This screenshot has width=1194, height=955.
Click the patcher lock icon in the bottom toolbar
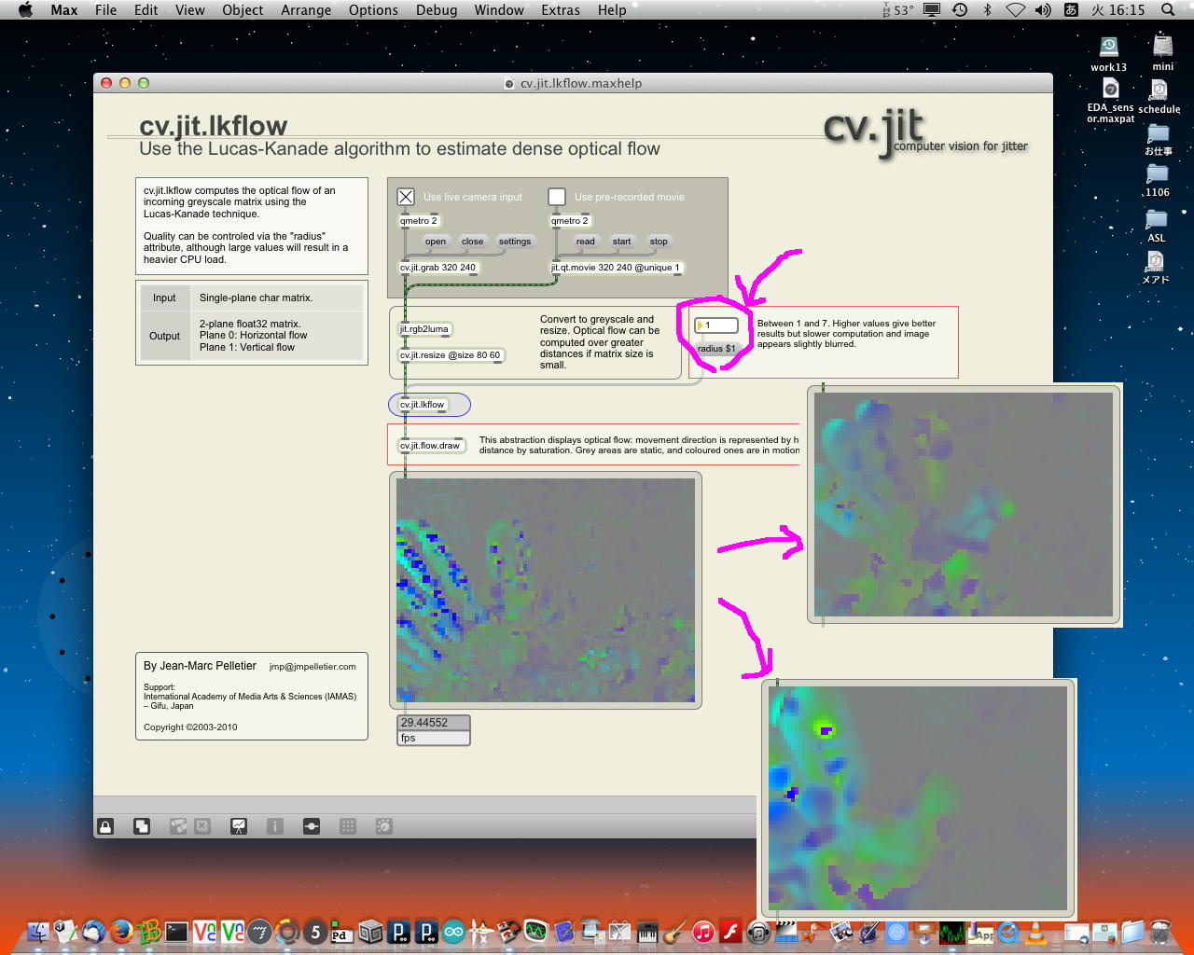[x=105, y=826]
